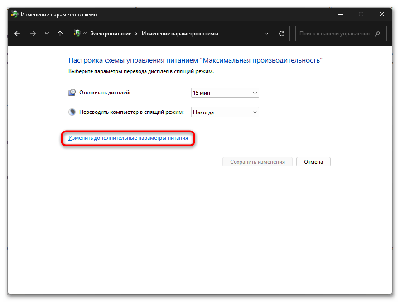Expand the arrow after Электропитание breadcrumb
Viewport: 400px width, 302px height.
coord(136,34)
